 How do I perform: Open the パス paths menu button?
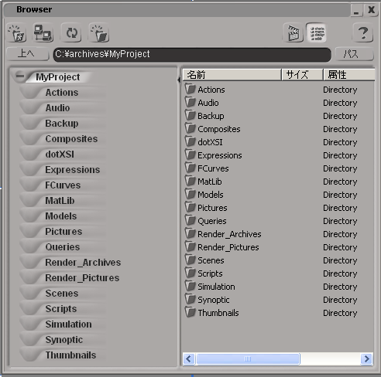354,54
